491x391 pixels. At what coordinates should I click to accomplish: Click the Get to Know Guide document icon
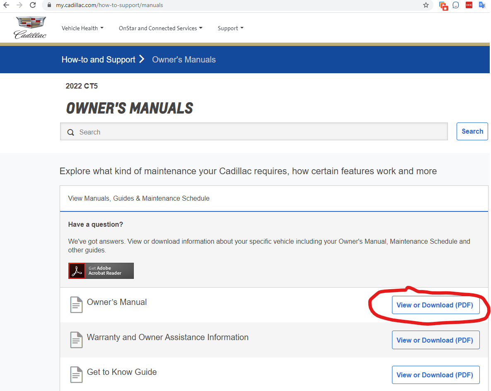76,374
